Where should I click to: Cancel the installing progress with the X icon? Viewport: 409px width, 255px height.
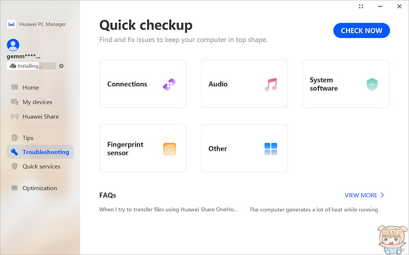coord(61,66)
